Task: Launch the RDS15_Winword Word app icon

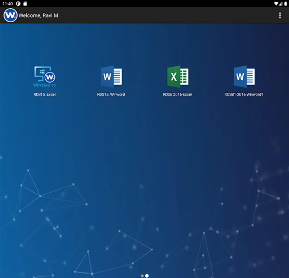Action: pos(111,77)
